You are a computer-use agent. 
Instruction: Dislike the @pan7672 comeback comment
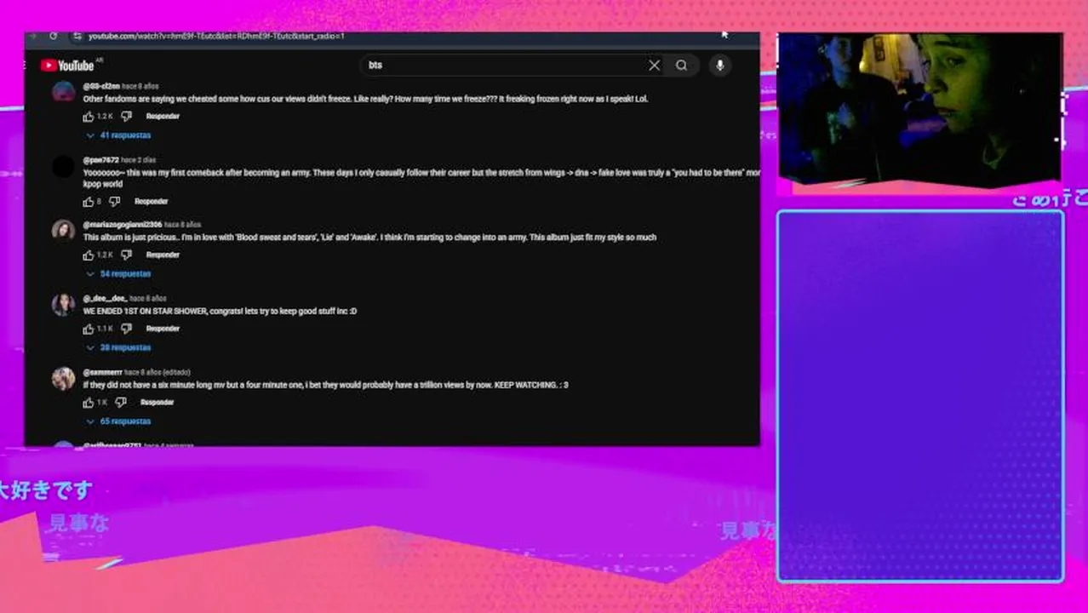tap(114, 202)
